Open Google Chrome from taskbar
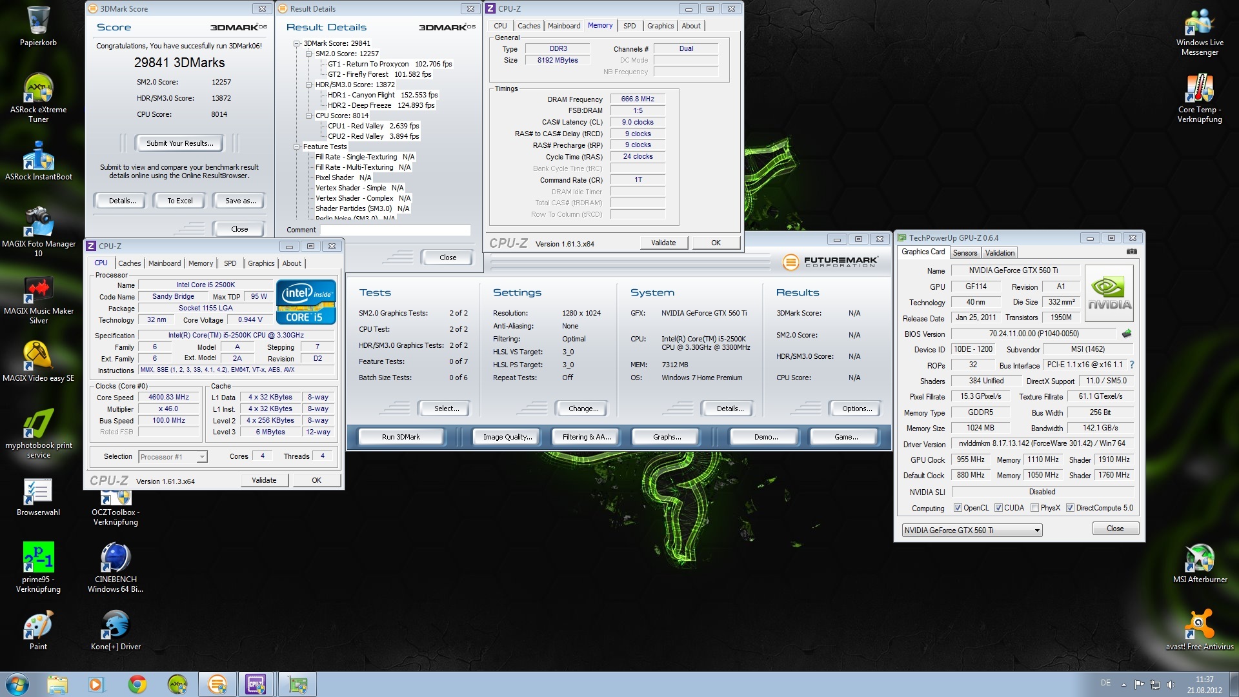Viewport: 1239px width, 697px height. click(x=137, y=684)
